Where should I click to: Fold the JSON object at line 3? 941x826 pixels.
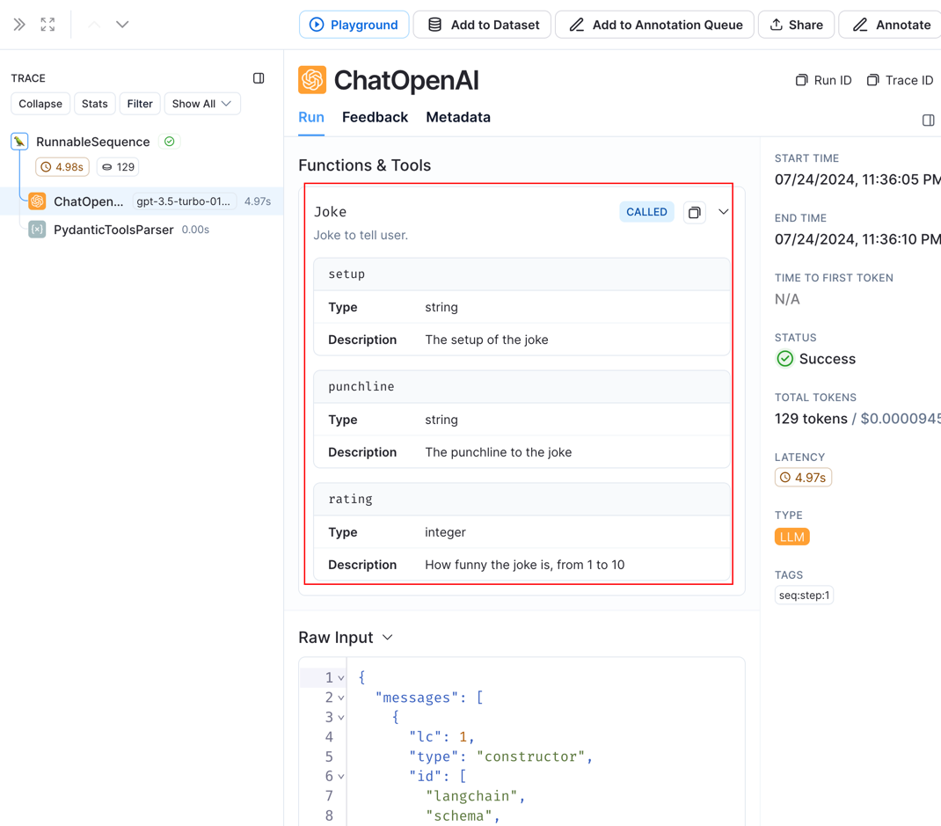click(341, 717)
